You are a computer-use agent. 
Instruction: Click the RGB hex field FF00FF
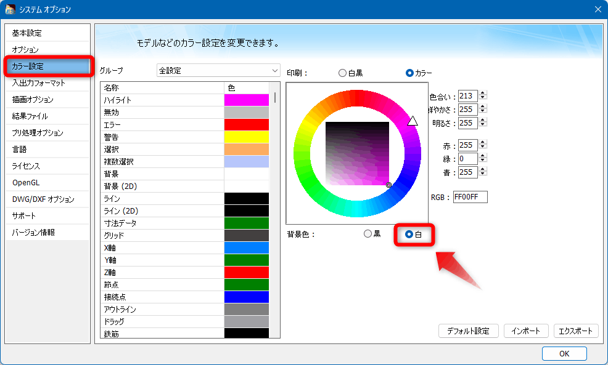[x=470, y=197]
